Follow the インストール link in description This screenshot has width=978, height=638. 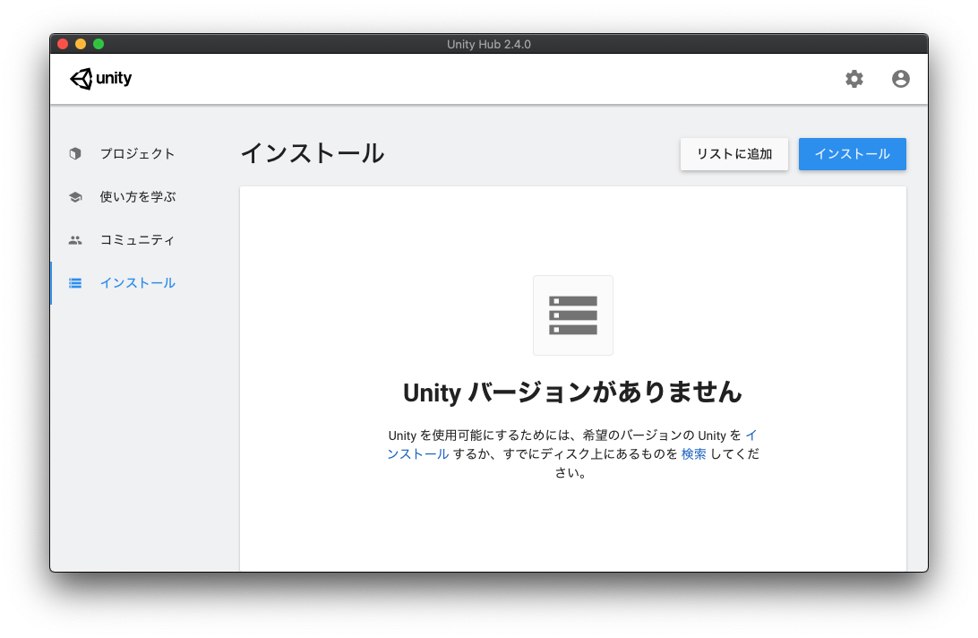pyautogui.click(x=418, y=454)
